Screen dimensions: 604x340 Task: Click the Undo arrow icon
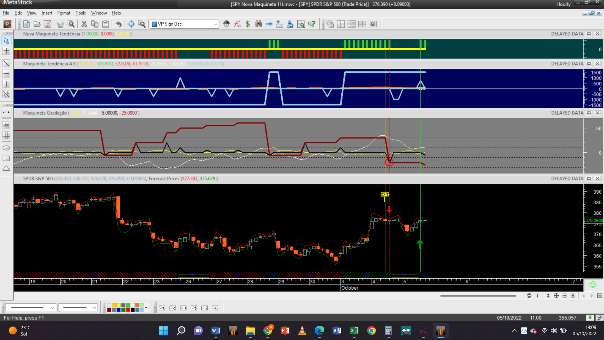(118, 24)
